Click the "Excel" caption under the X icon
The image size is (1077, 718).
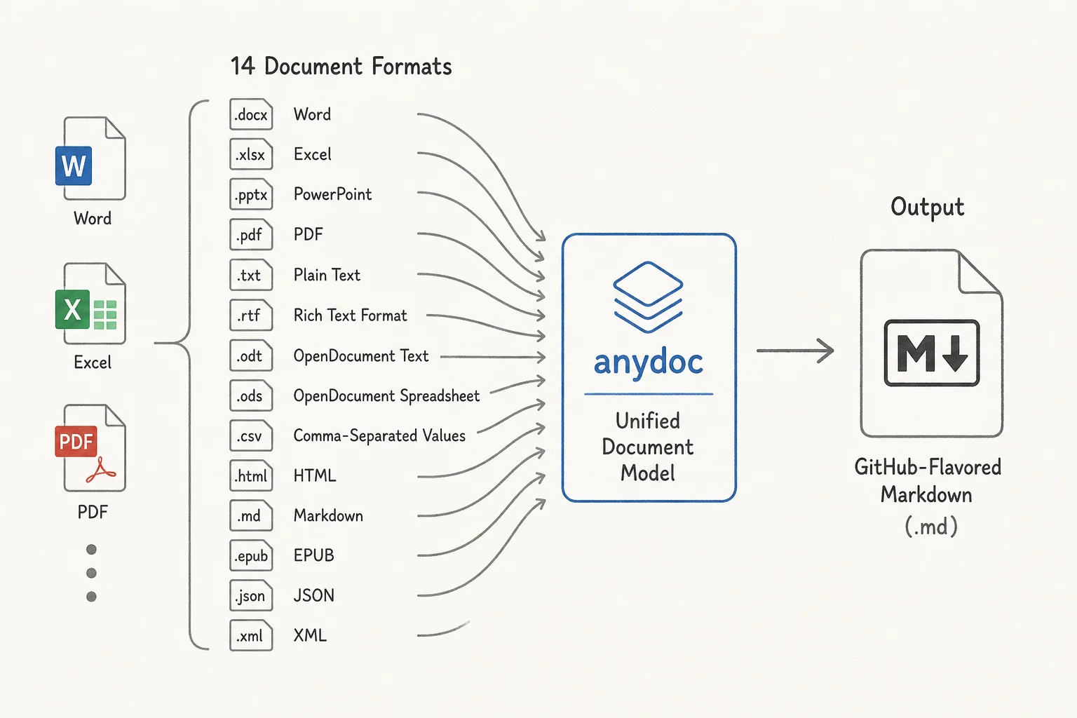coord(92,363)
